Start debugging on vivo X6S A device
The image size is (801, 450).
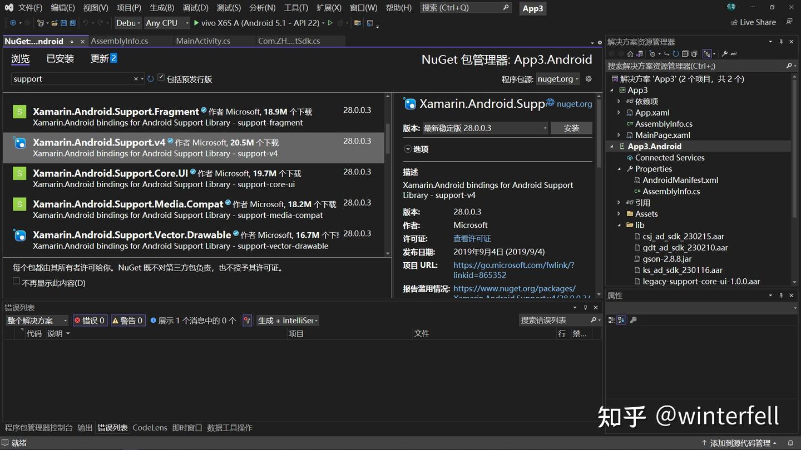tap(259, 23)
